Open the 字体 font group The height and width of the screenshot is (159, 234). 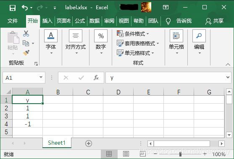click(51, 42)
